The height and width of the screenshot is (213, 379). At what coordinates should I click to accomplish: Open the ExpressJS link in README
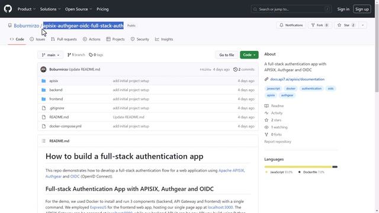click(x=98, y=207)
